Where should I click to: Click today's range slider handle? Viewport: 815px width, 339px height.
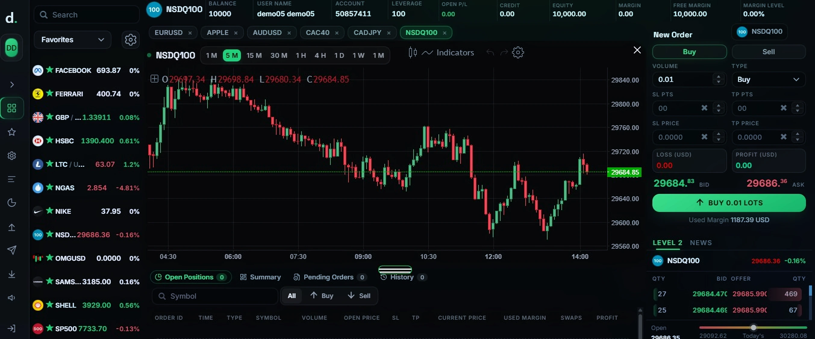753,327
